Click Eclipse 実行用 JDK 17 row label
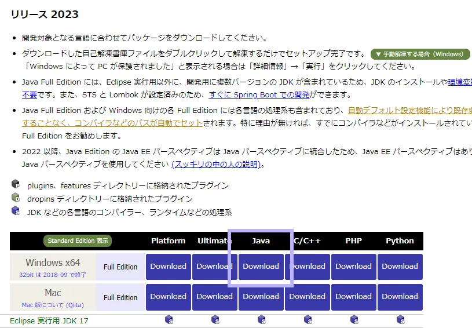The height and width of the screenshot is (328, 472). coord(49,321)
